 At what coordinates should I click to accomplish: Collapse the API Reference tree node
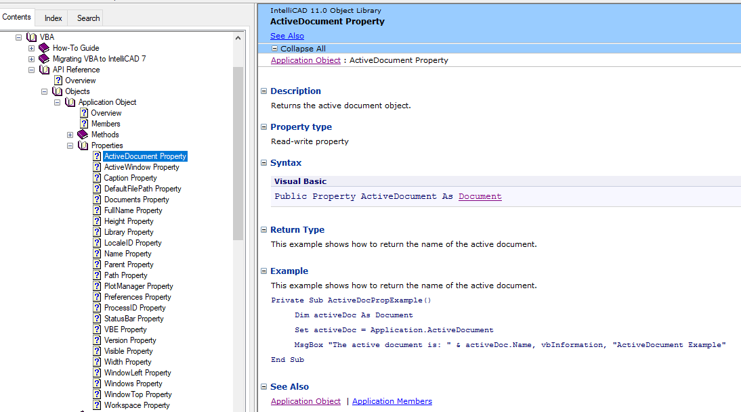(31, 70)
